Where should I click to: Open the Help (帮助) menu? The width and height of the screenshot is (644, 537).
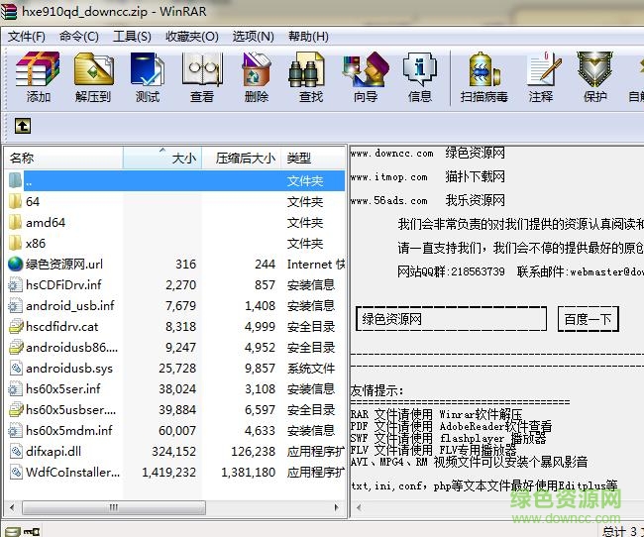tap(308, 37)
